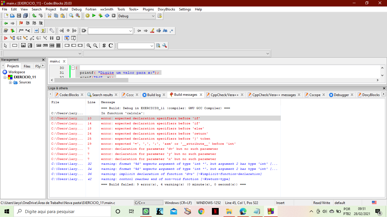Start the debugger with the red play icon
This screenshot has height=217, width=387.
6,38
